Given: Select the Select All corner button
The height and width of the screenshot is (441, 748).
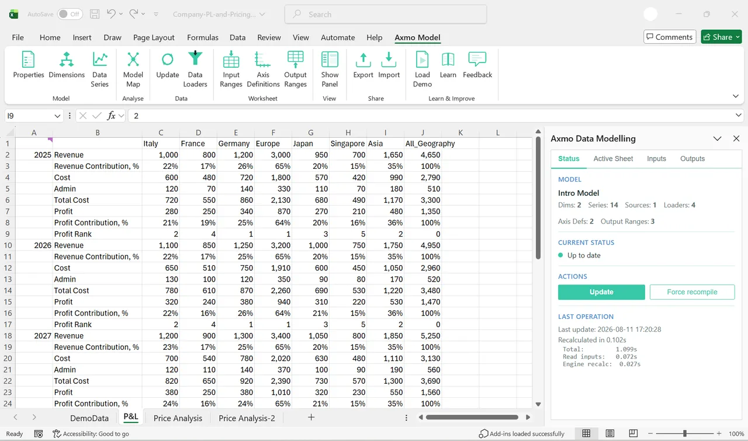Looking at the screenshot, I should coord(9,133).
